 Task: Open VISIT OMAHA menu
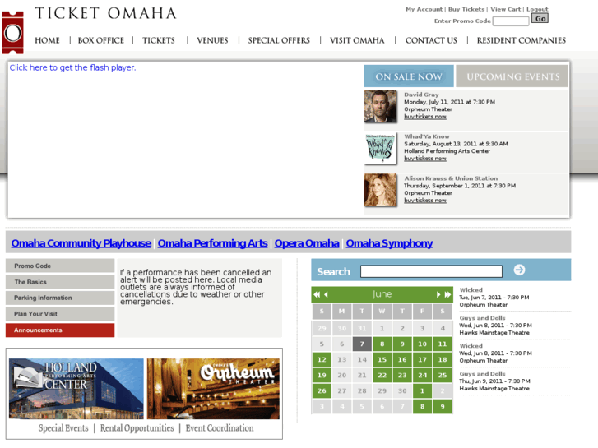[357, 40]
